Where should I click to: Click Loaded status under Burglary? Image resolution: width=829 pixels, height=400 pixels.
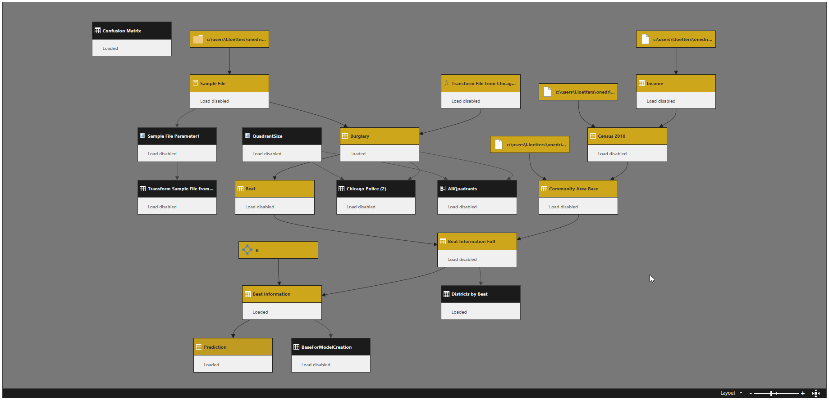(x=358, y=153)
